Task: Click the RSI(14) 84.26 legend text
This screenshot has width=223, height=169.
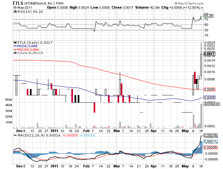Action: [30, 11]
